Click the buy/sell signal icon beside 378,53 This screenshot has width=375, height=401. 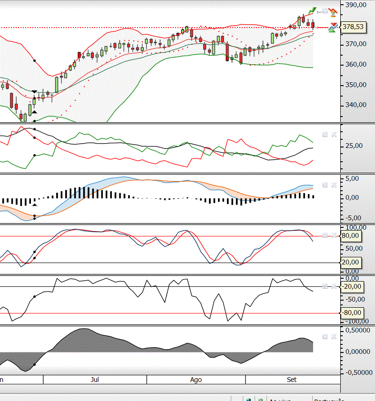(333, 28)
